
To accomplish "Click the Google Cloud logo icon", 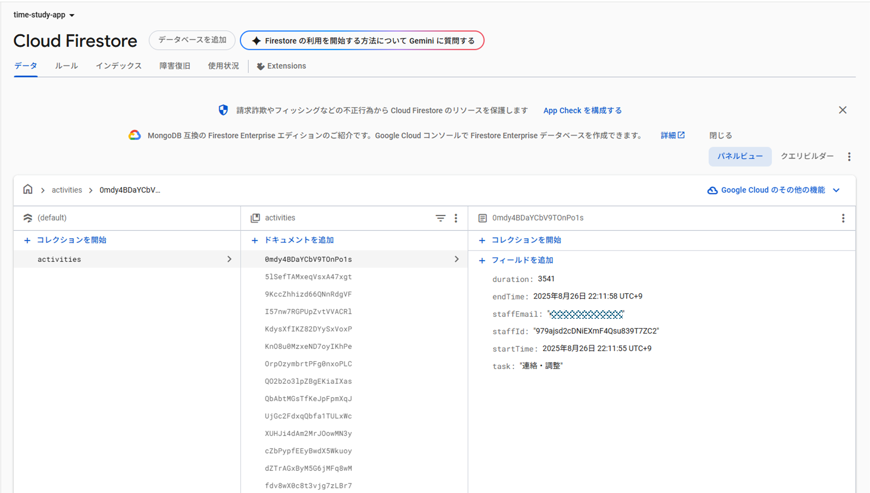I will [134, 135].
